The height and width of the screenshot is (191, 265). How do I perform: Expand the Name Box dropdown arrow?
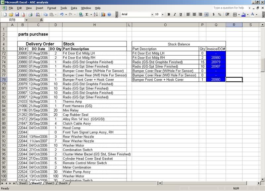tap(26, 20)
